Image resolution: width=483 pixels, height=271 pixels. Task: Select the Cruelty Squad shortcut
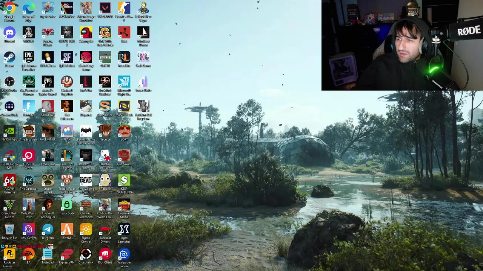coord(48,180)
